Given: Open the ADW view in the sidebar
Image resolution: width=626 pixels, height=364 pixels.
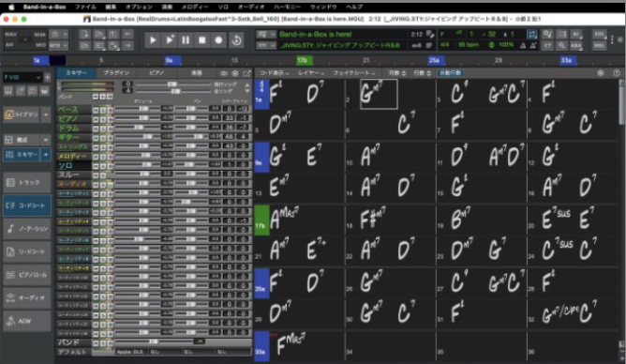Looking at the screenshot, I should click(x=27, y=321).
